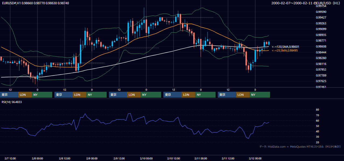Image resolution: width=344 pixels, height=161 pixels.
Task: Click price axis value 0.97789
Action: 321,75
